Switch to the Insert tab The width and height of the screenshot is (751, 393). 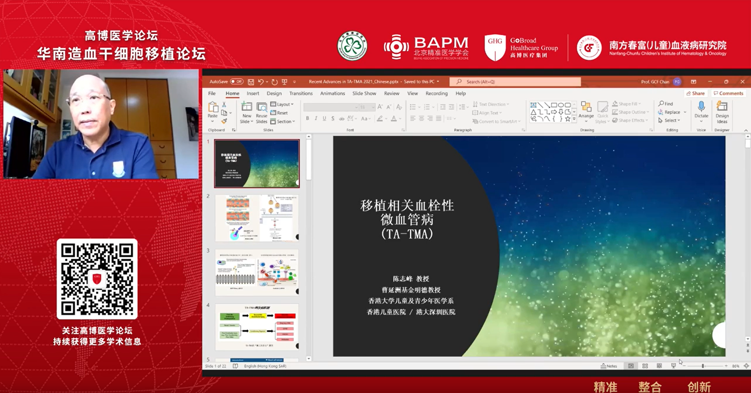click(x=253, y=93)
